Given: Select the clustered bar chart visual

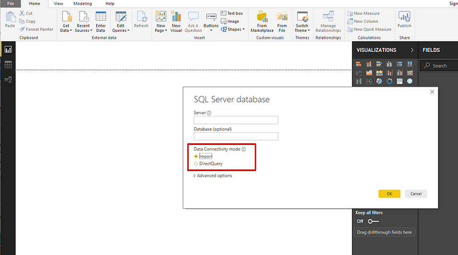Looking at the screenshot, I should click(379, 64).
